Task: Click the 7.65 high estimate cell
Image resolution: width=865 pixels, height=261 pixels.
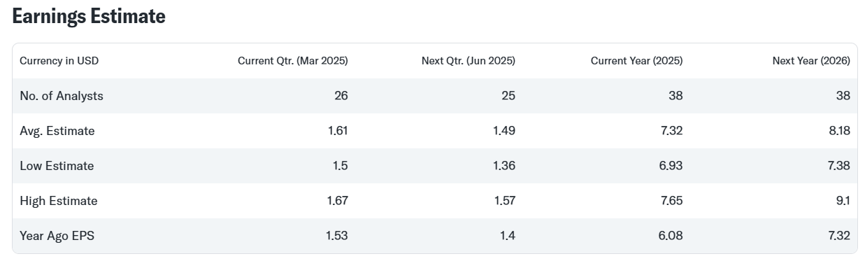Action: click(671, 201)
